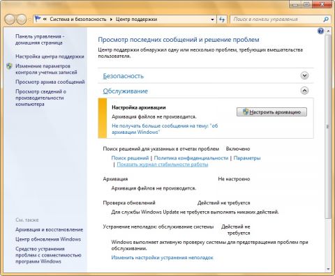Open help via blue question mark icon
The image size is (335, 276).
click(x=320, y=31)
